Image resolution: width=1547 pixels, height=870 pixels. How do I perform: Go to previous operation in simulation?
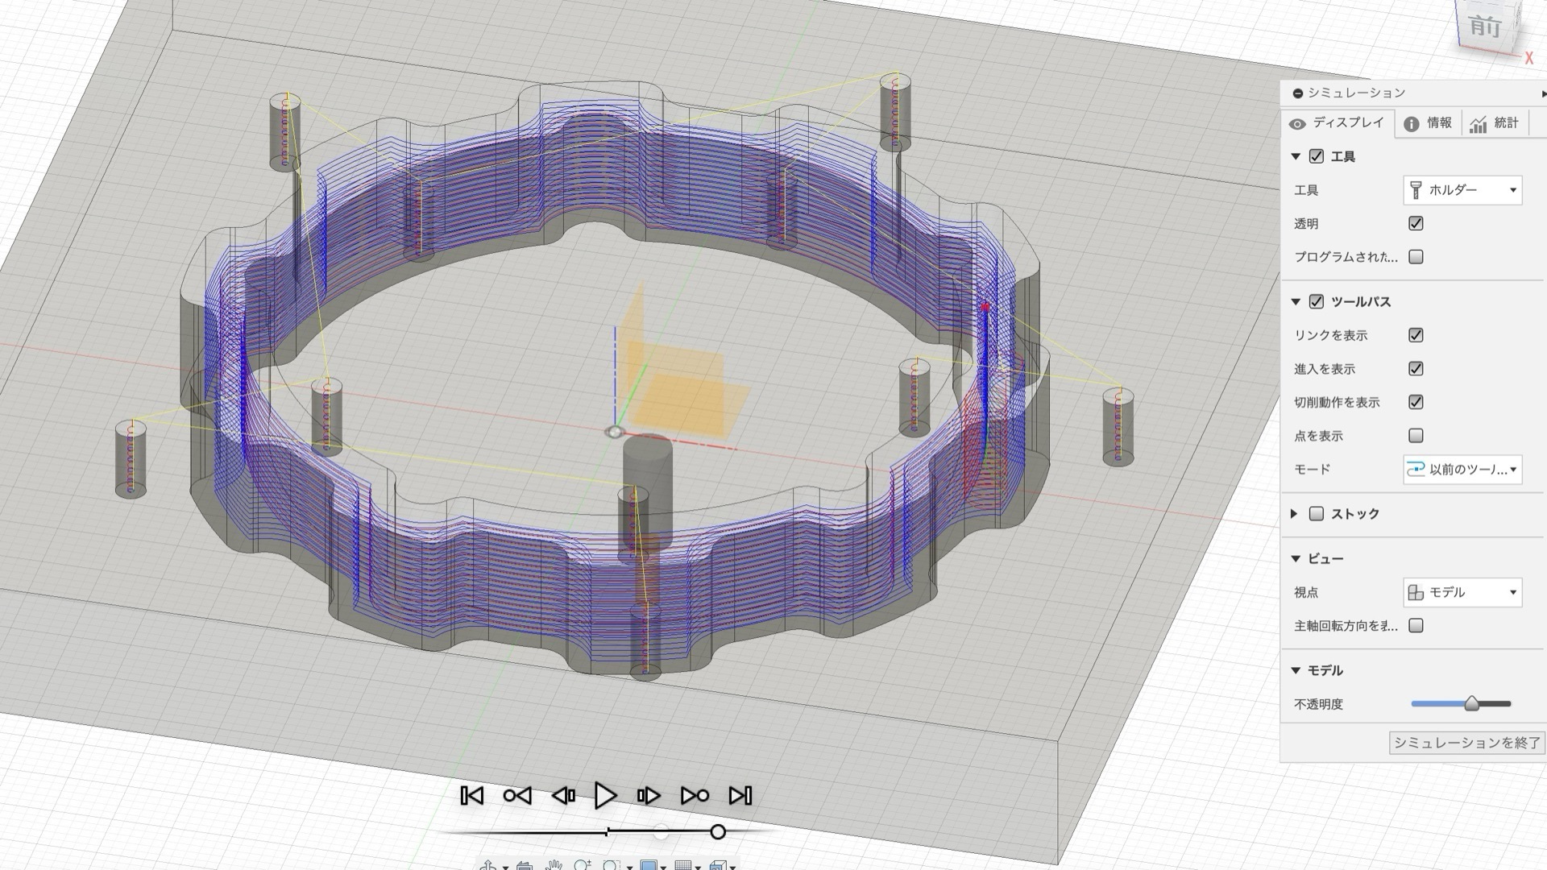tap(517, 796)
